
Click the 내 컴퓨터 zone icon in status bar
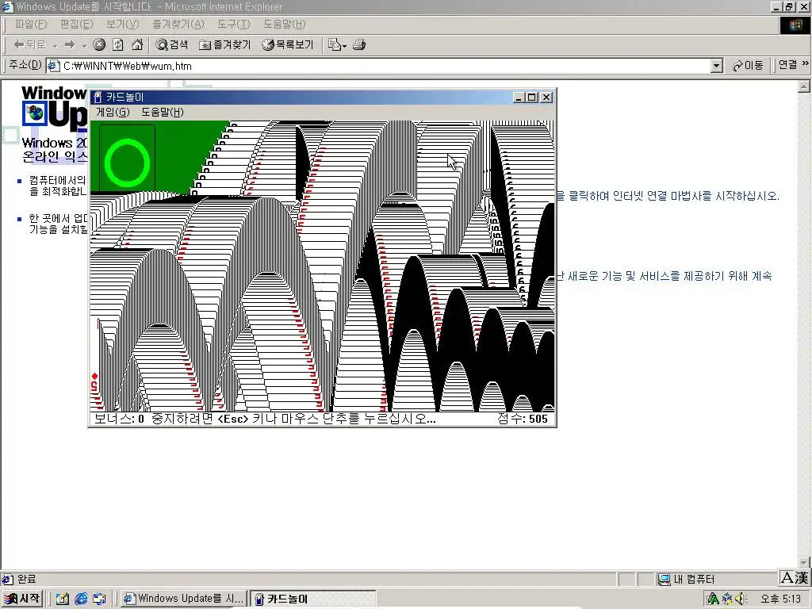pyautogui.click(x=664, y=579)
